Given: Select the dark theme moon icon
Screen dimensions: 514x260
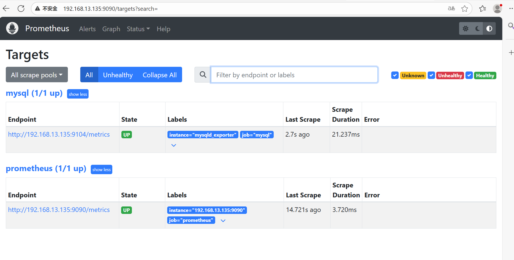Looking at the screenshot, I should pos(477,28).
